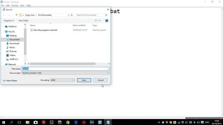Go up one folder level arrow
Viewport: 223px width, 125px height.
pos(16,15)
